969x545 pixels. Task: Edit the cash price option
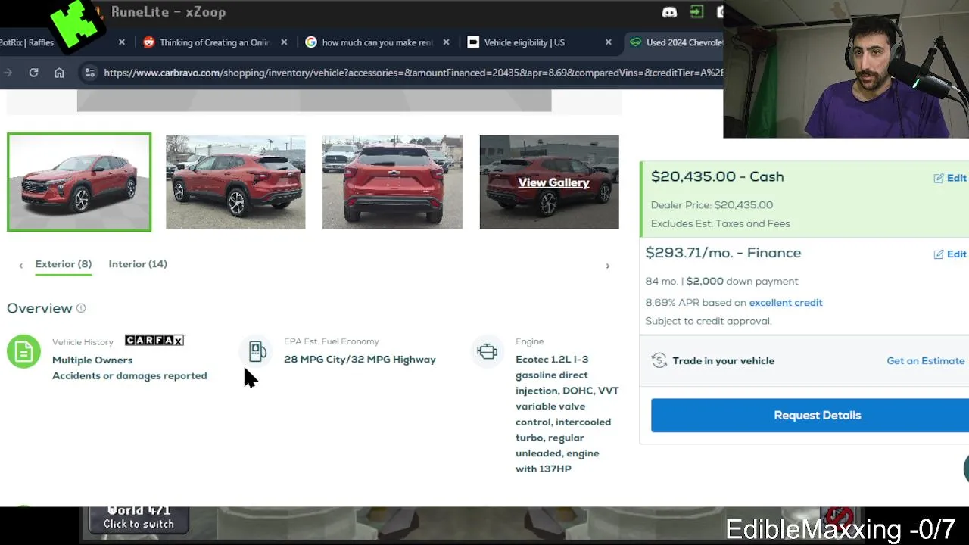[x=950, y=178]
